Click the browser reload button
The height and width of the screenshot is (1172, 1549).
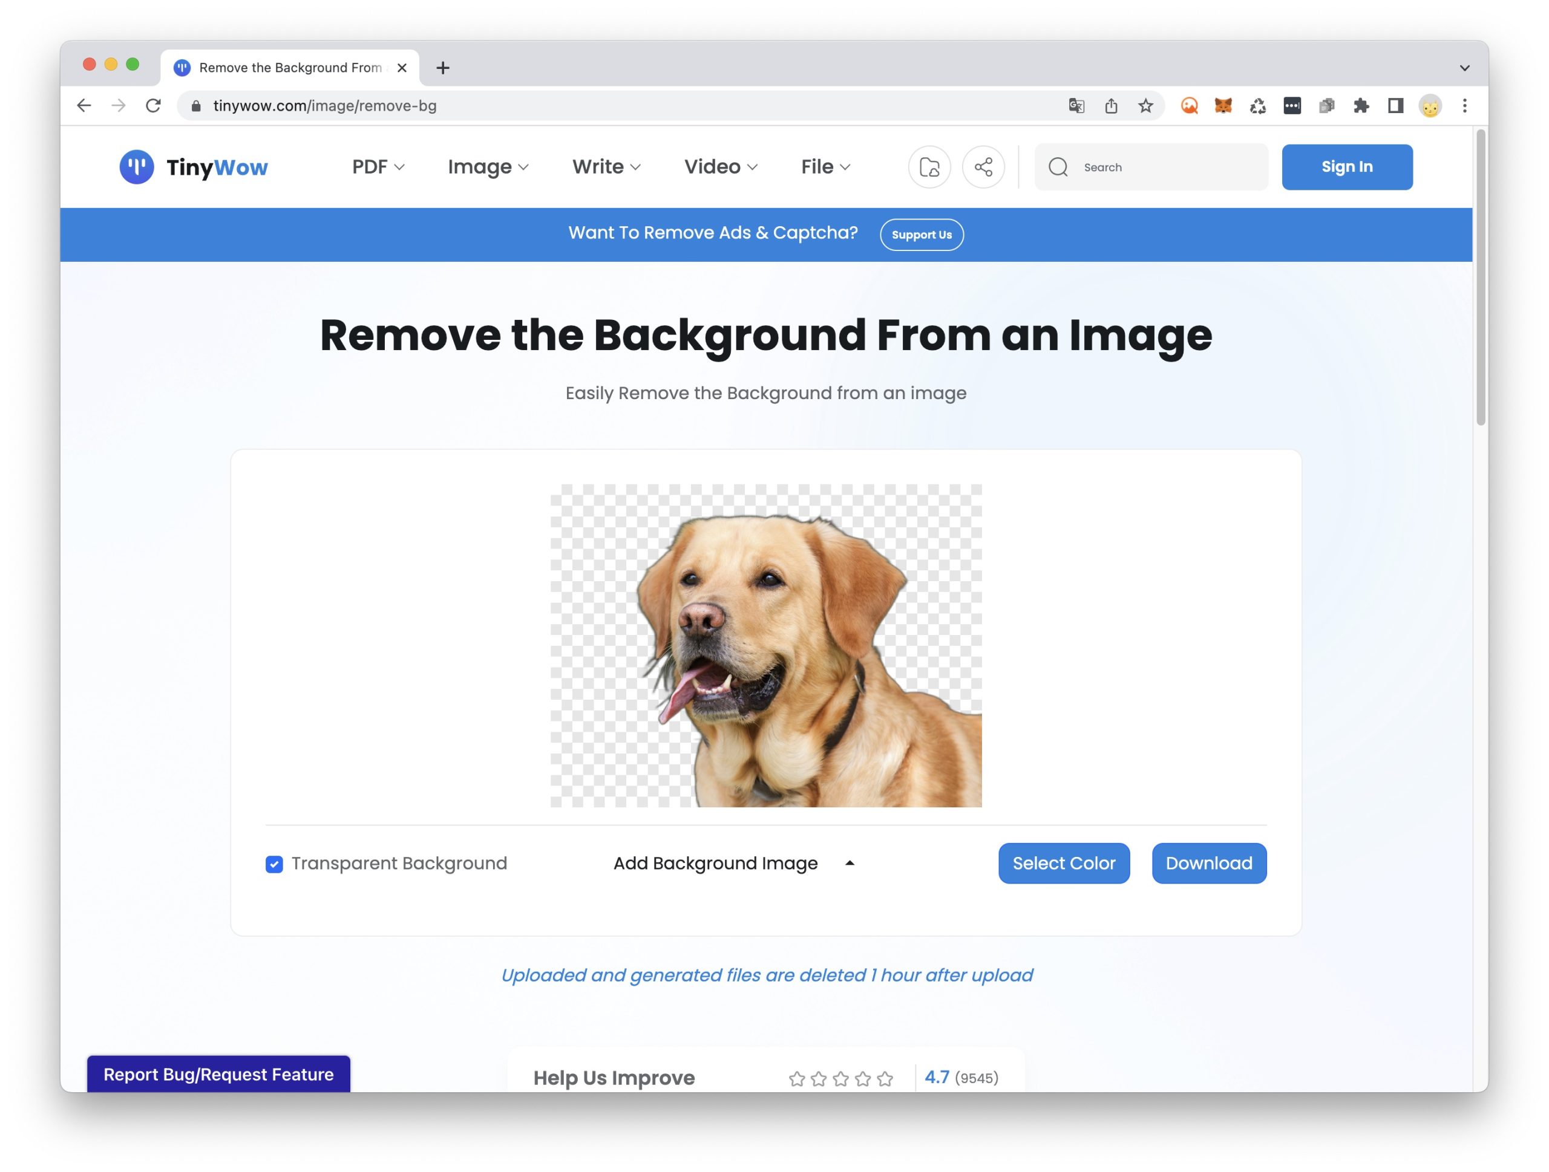point(153,106)
